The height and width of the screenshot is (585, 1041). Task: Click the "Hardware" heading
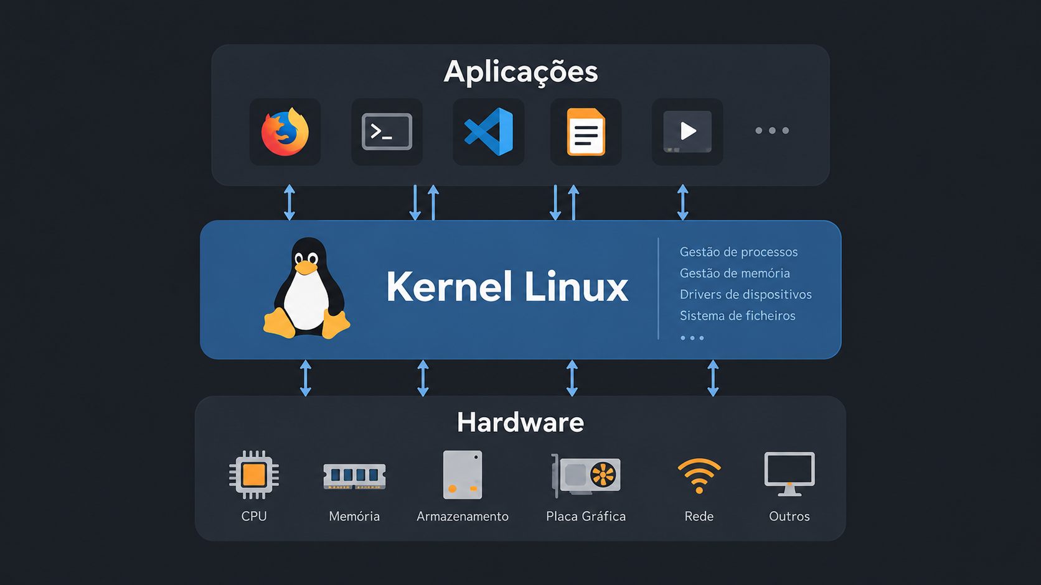tap(520, 422)
